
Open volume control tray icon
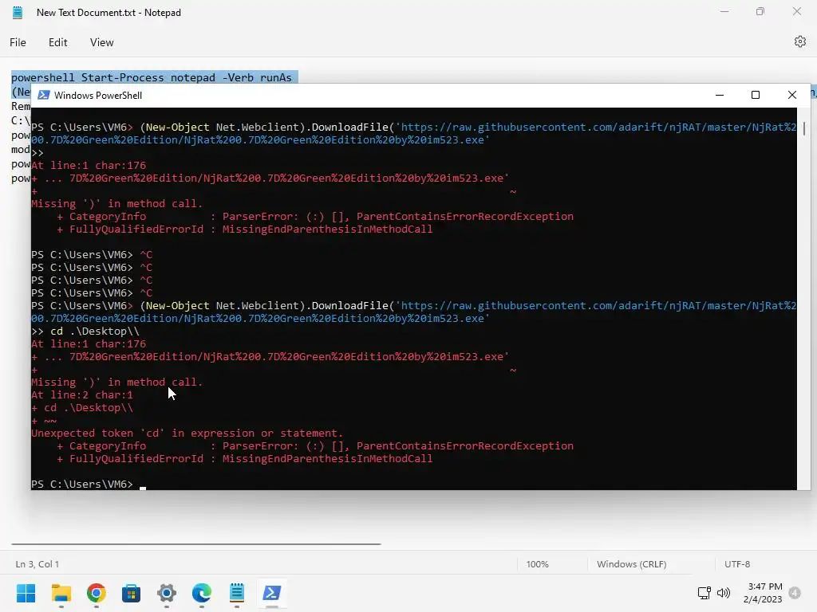point(723,593)
